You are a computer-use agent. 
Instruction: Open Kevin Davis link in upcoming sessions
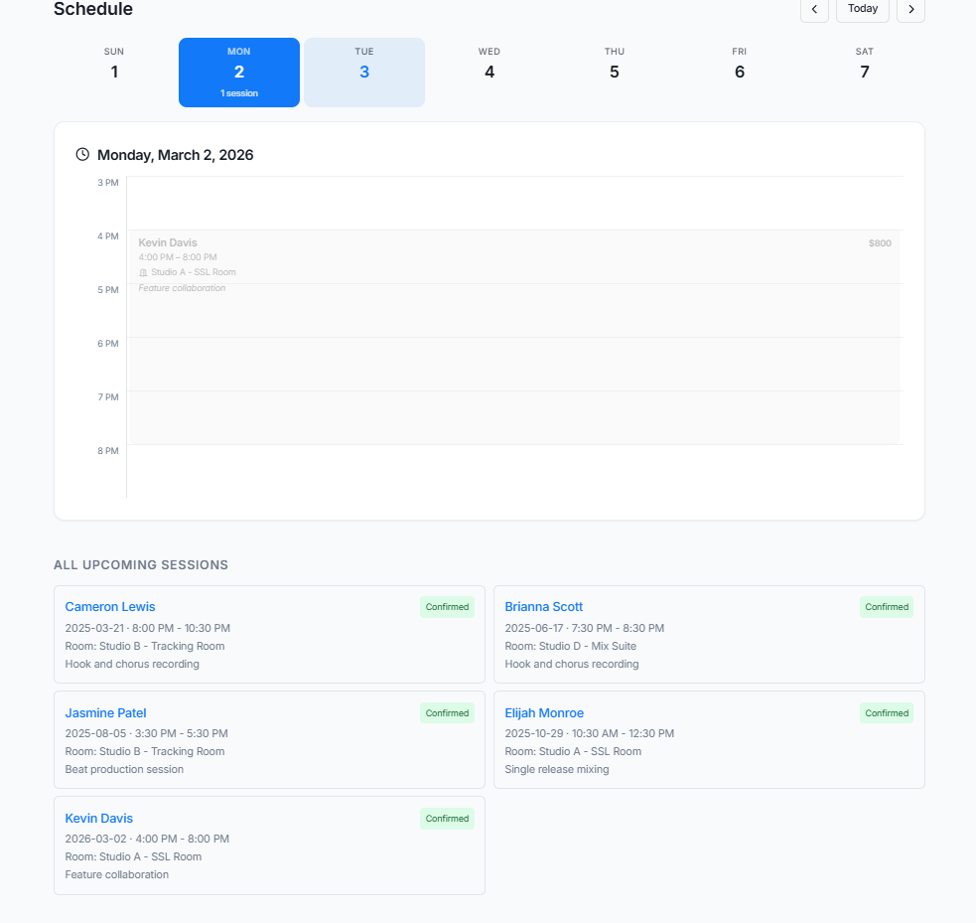pos(99,819)
